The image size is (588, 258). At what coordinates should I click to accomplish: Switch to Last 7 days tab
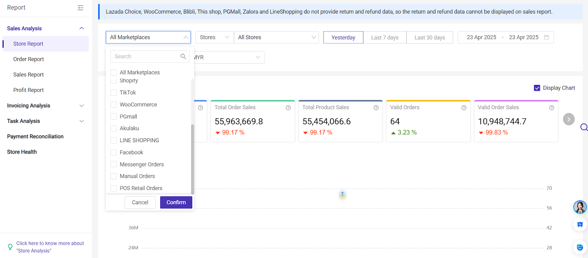[x=385, y=37]
